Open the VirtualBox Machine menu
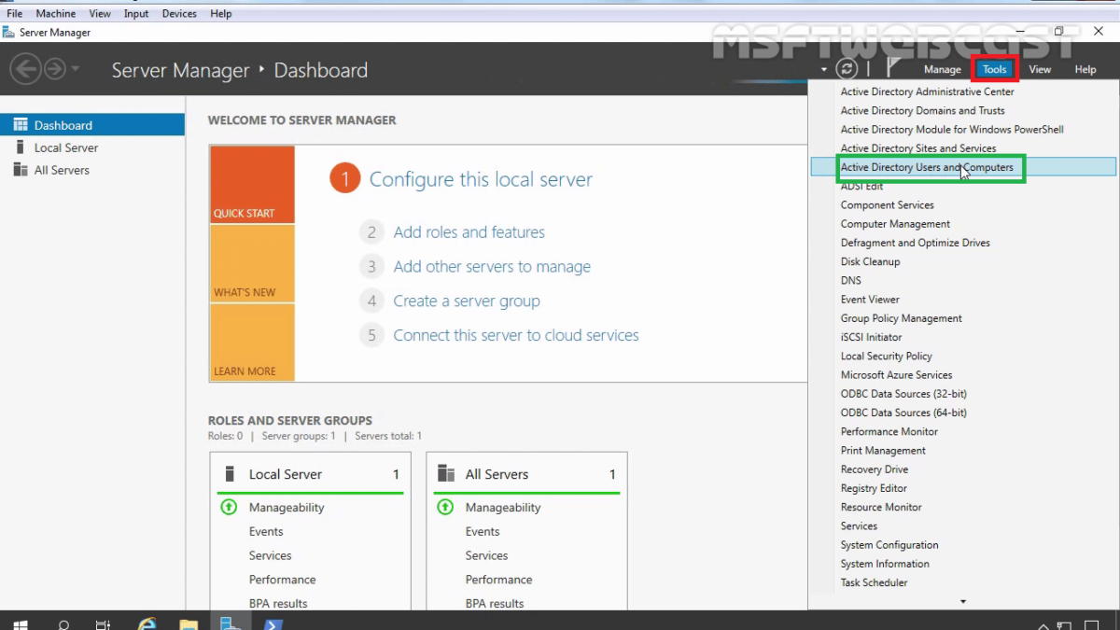The width and height of the screenshot is (1120, 630). pyautogui.click(x=56, y=14)
